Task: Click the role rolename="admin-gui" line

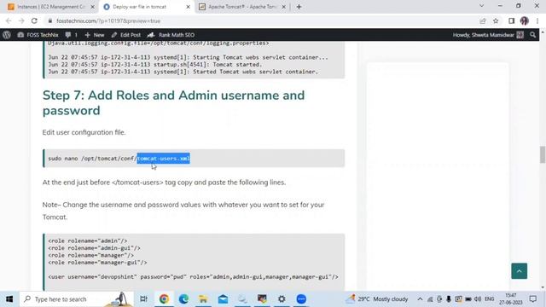Action: click(94, 248)
